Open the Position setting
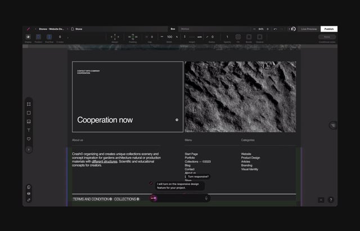 38,37
